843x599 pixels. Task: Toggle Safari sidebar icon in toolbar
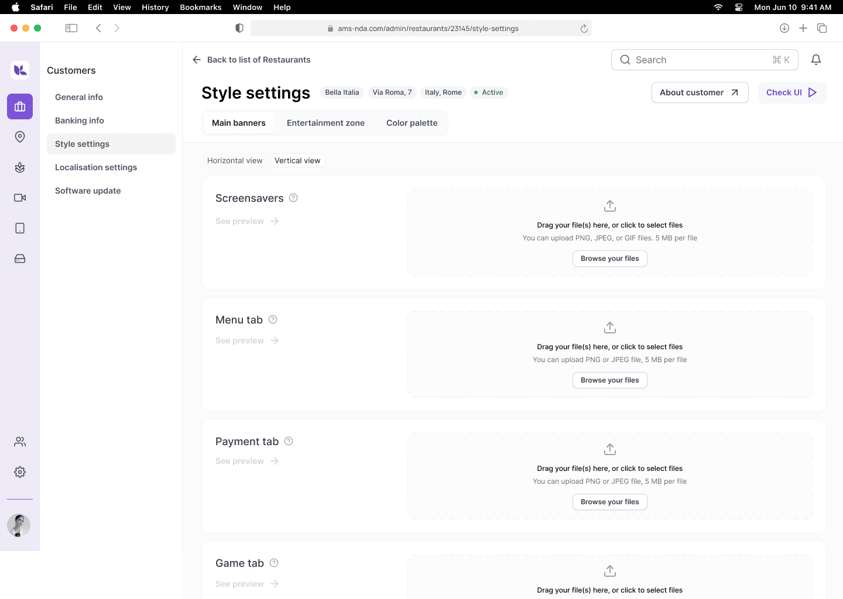(71, 28)
